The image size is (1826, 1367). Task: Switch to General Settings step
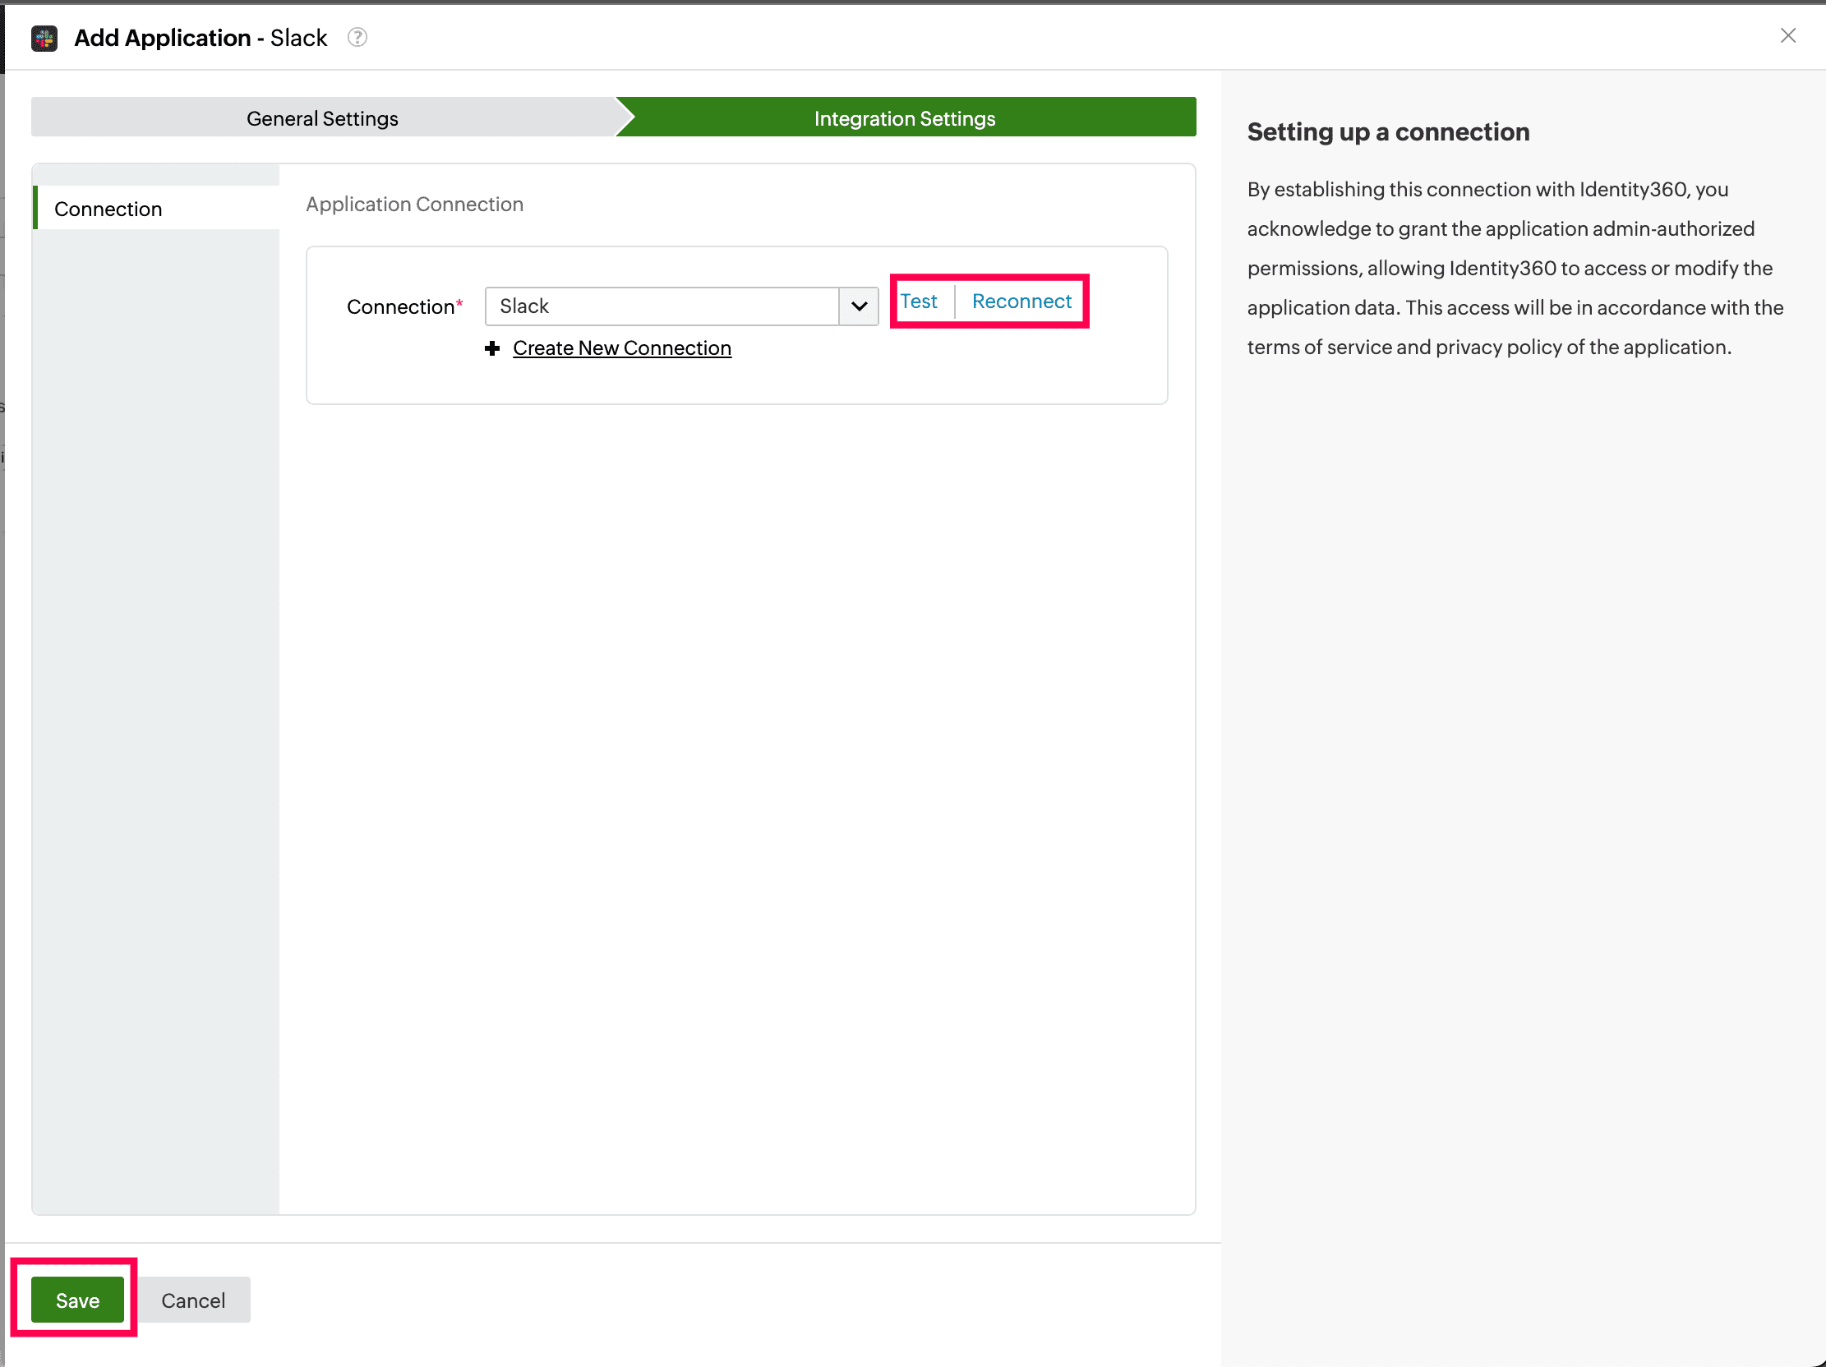tap(322, 118)
